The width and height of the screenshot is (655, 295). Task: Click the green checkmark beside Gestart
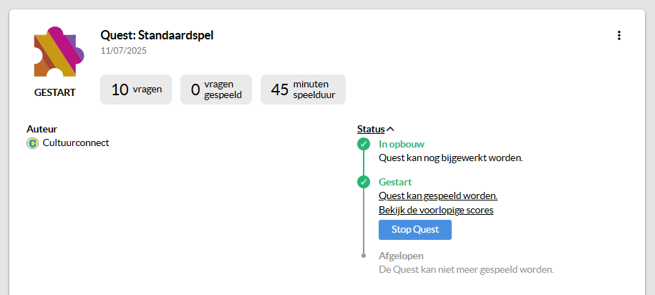[x=364, y=182]
